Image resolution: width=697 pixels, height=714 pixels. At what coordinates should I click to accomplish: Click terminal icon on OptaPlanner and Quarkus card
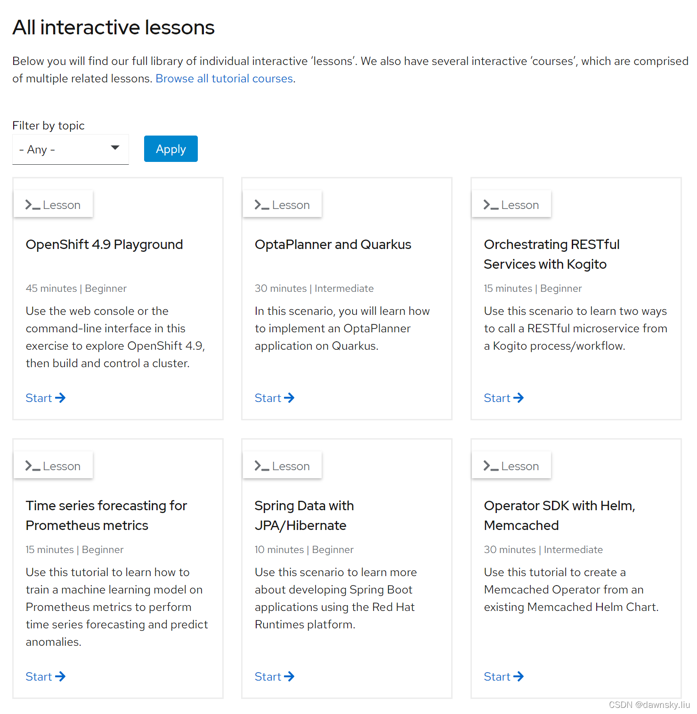261,205
